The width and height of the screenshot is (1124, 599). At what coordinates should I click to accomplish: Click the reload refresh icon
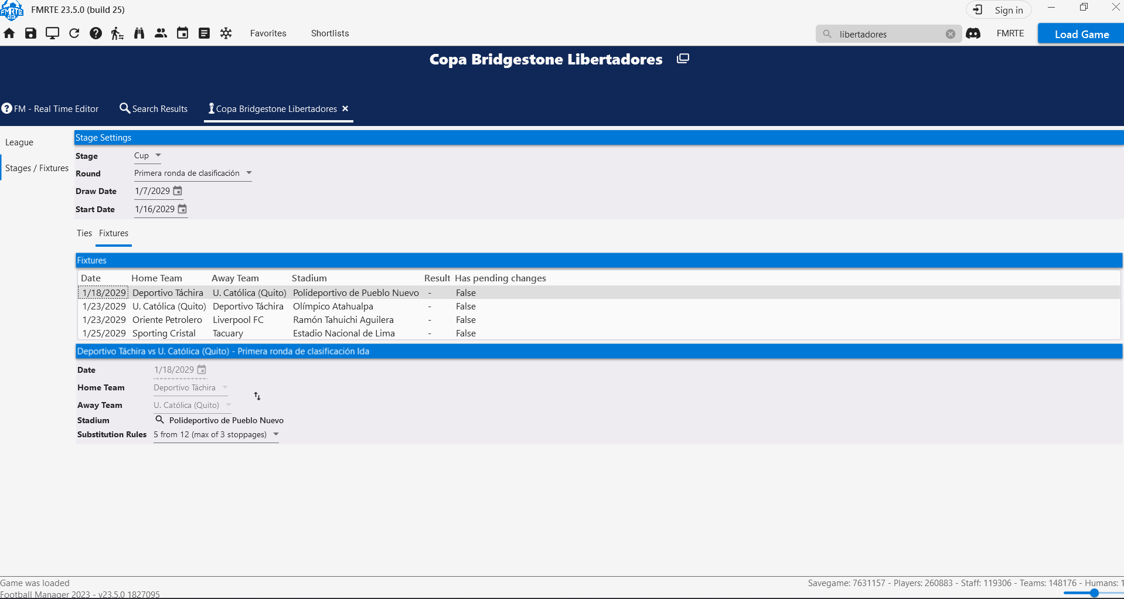[74, 33]
